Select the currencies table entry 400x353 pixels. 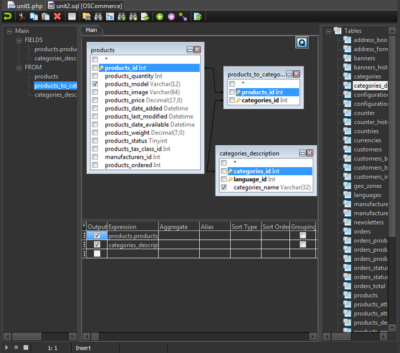point(368,141)
